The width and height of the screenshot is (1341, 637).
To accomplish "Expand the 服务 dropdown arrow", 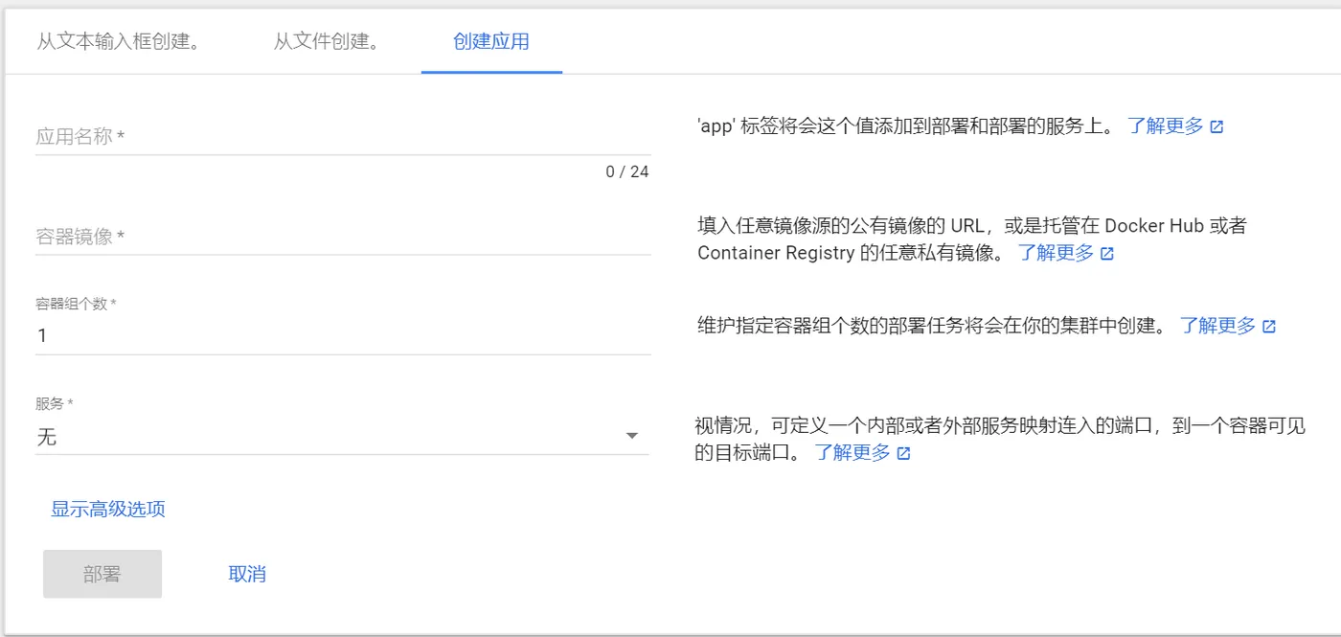I will pos(631,437).
